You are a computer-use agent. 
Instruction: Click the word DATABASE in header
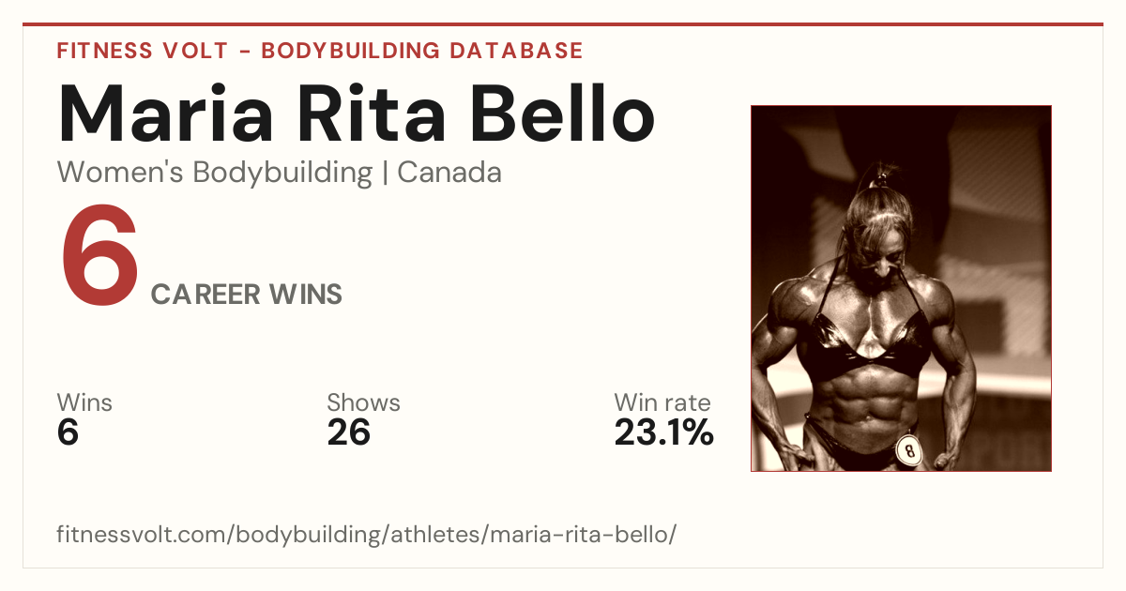pyautogui.click(x=516, y=51)
